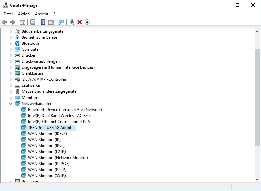Image resolution: width=261 pixels, height=191 pixels.
Task: Expand the Laufwerke category chevron
Action: pyautogui.click(x=11, y=86)
